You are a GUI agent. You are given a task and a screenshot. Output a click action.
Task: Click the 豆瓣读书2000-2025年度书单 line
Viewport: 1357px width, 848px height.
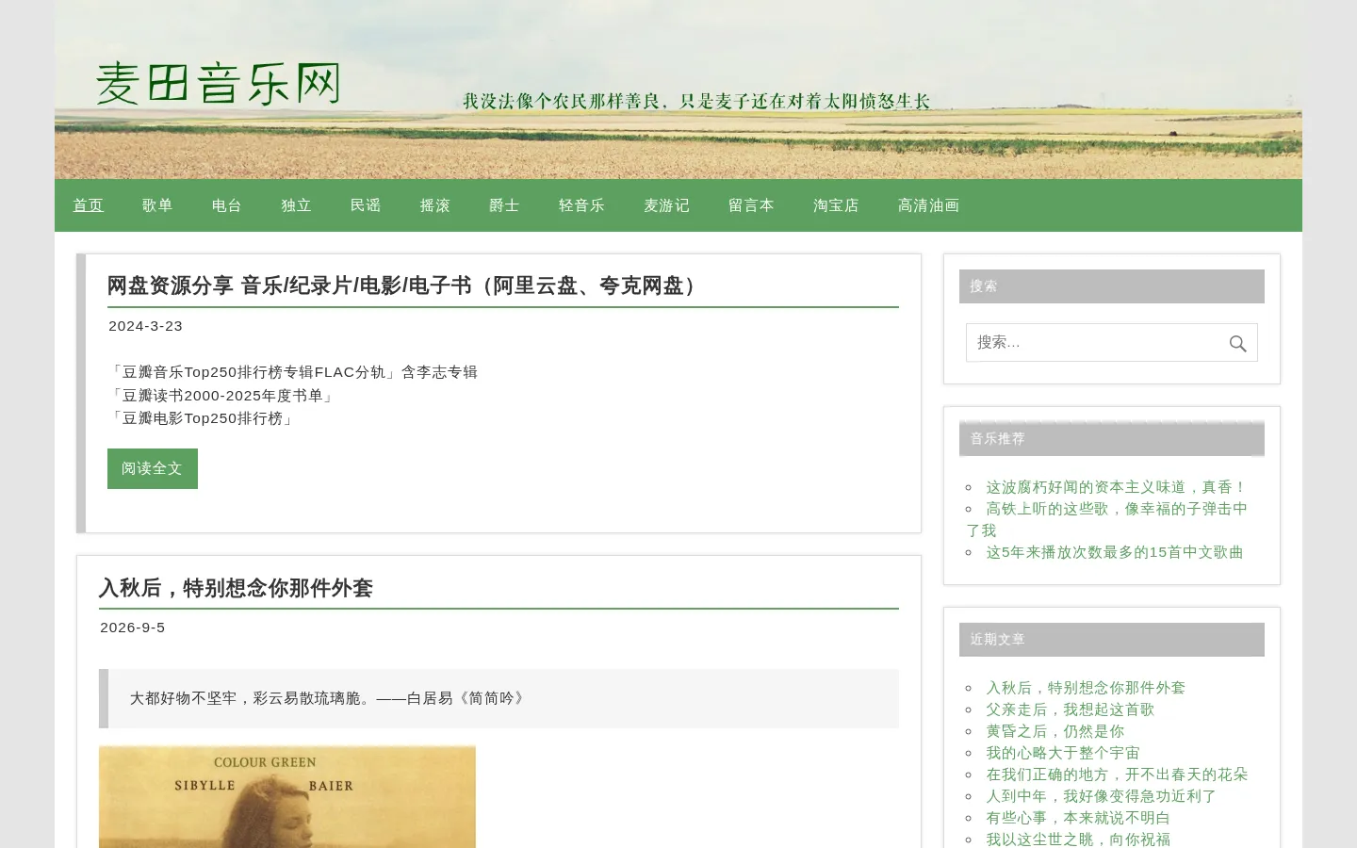click(222, 396)
